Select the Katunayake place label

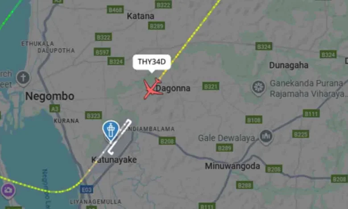tap(114, 160)
